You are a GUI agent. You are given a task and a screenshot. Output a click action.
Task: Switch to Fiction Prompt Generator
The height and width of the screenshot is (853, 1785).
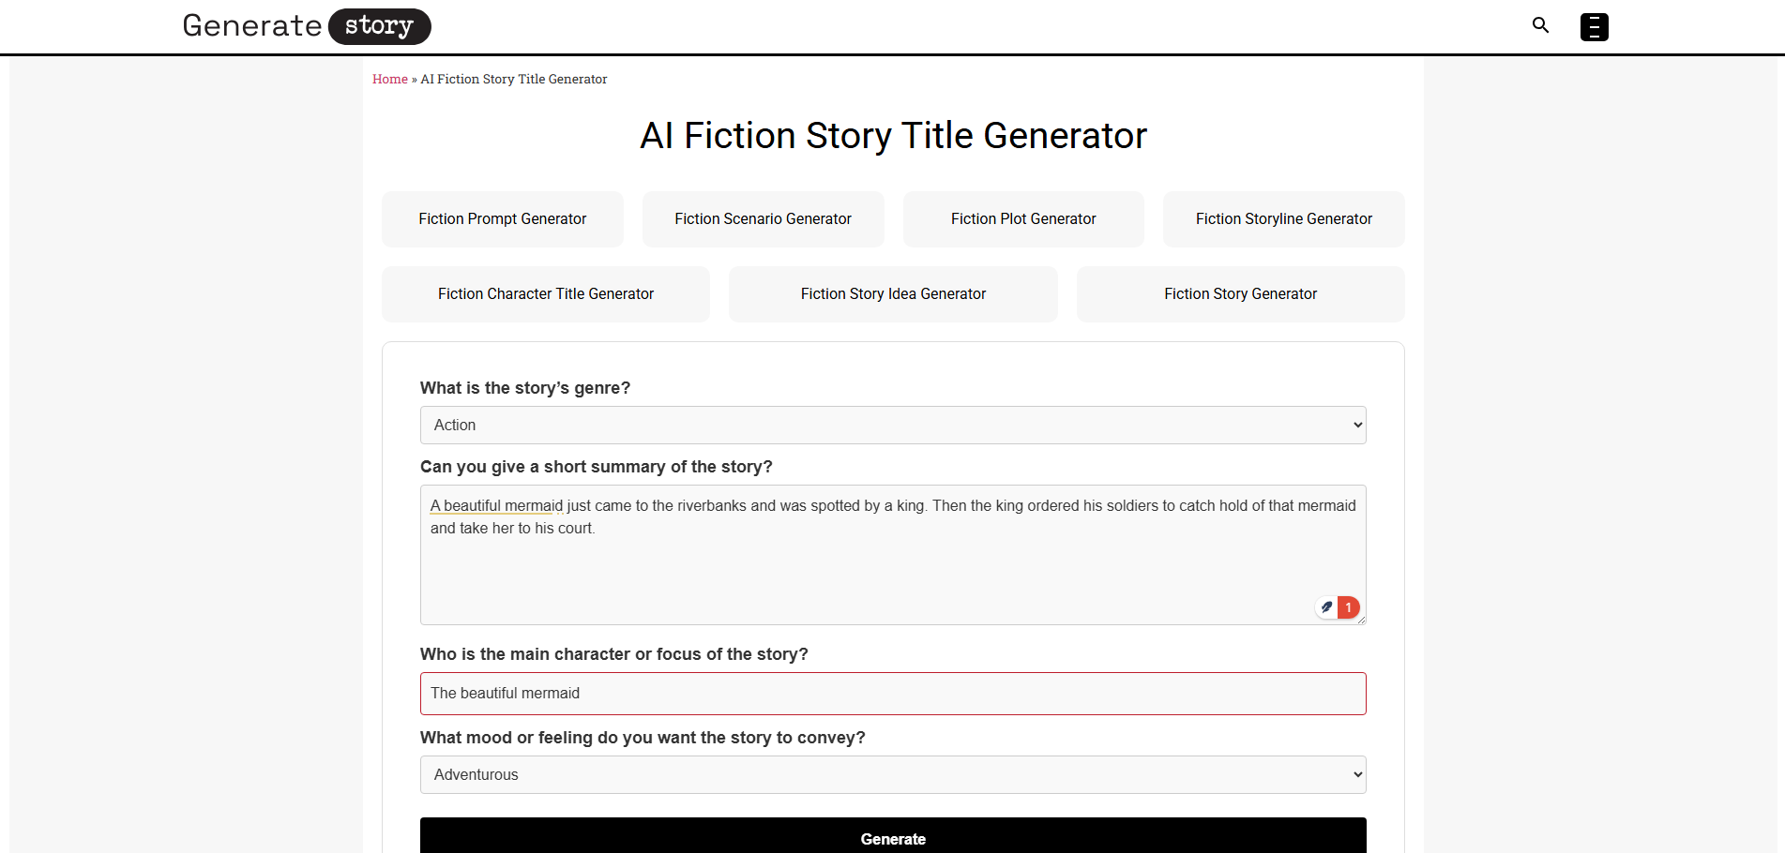click(x=502, y=218)
